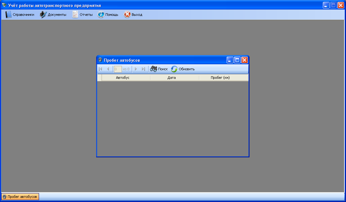Click the Пробег автобусов window title icon

(100, 60)
